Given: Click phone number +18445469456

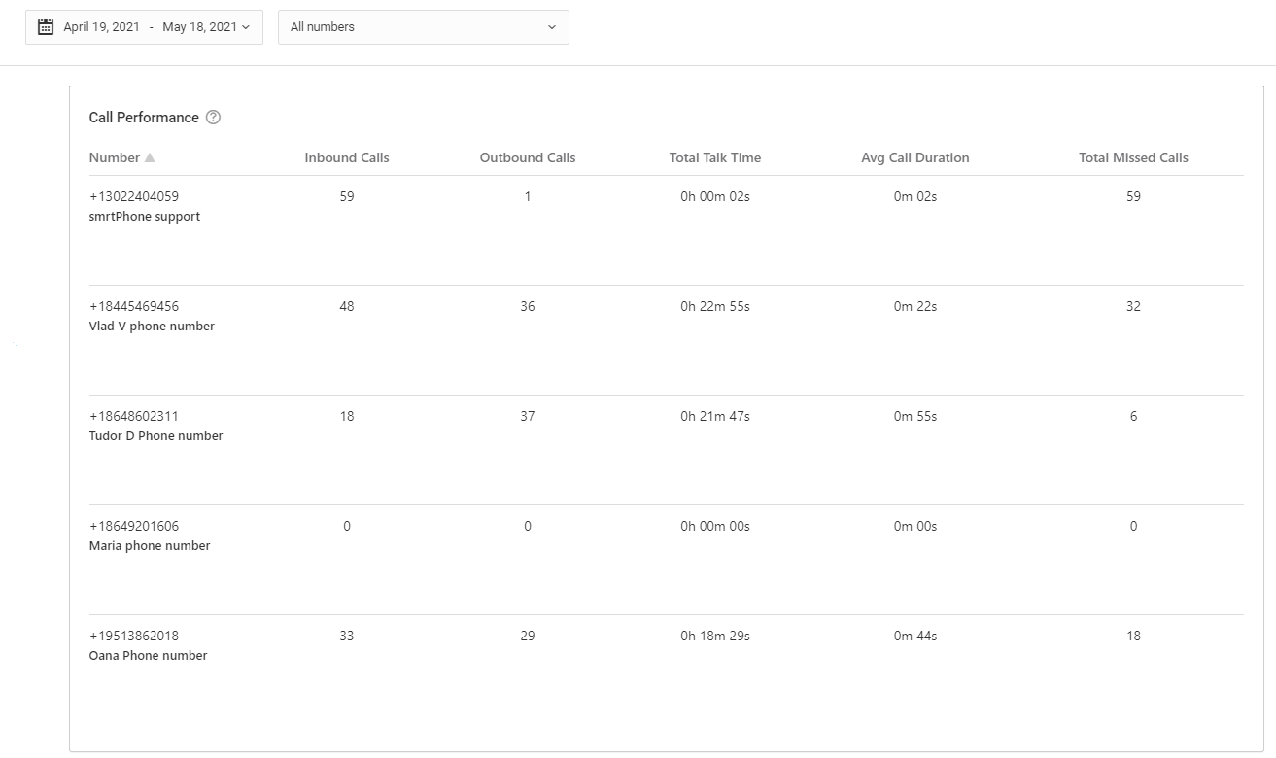Looking at the screenshot, I should (134, 306).
